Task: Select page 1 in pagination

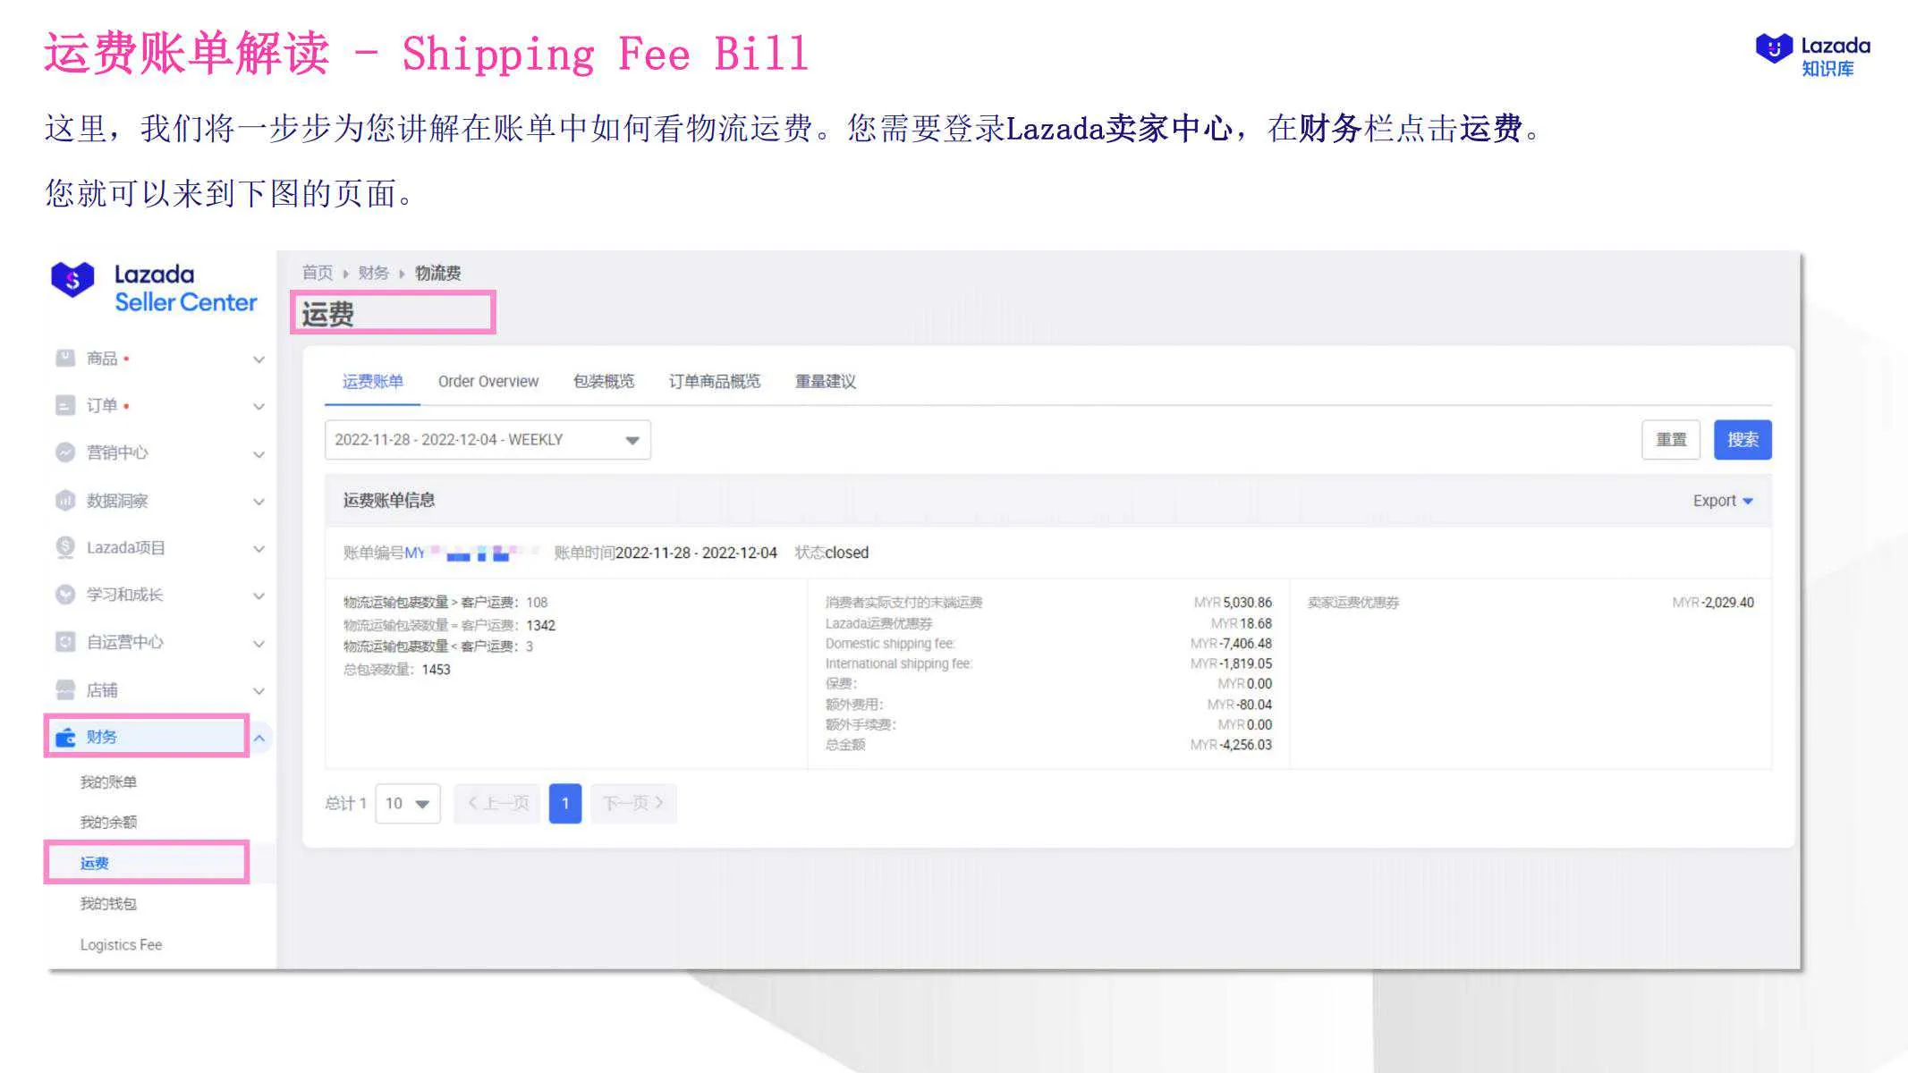Action: (565, 803)
